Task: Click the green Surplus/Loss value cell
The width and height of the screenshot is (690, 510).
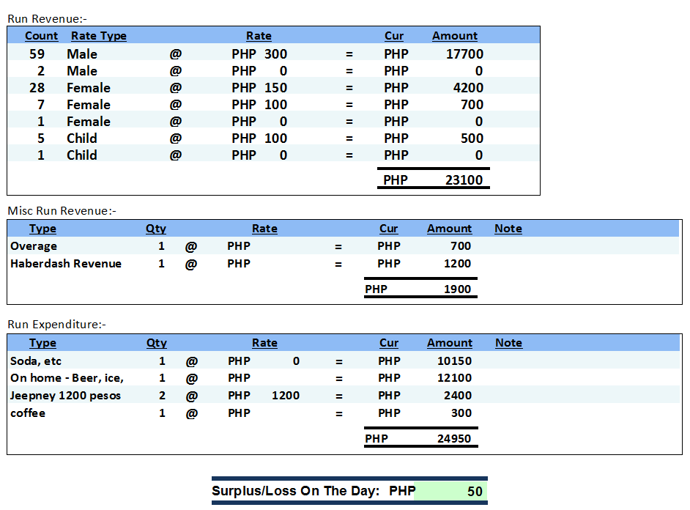Action: click(x=450, y=492)
